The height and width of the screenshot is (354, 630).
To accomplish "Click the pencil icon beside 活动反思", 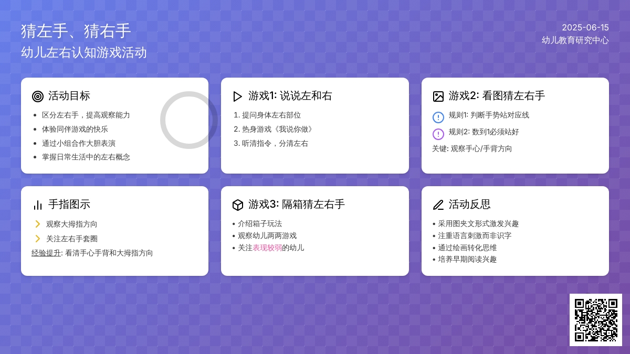I will pos(438,205).
